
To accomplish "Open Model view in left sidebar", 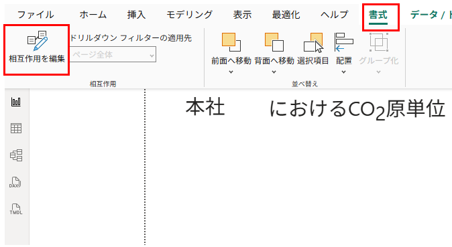I will point(16,155).
